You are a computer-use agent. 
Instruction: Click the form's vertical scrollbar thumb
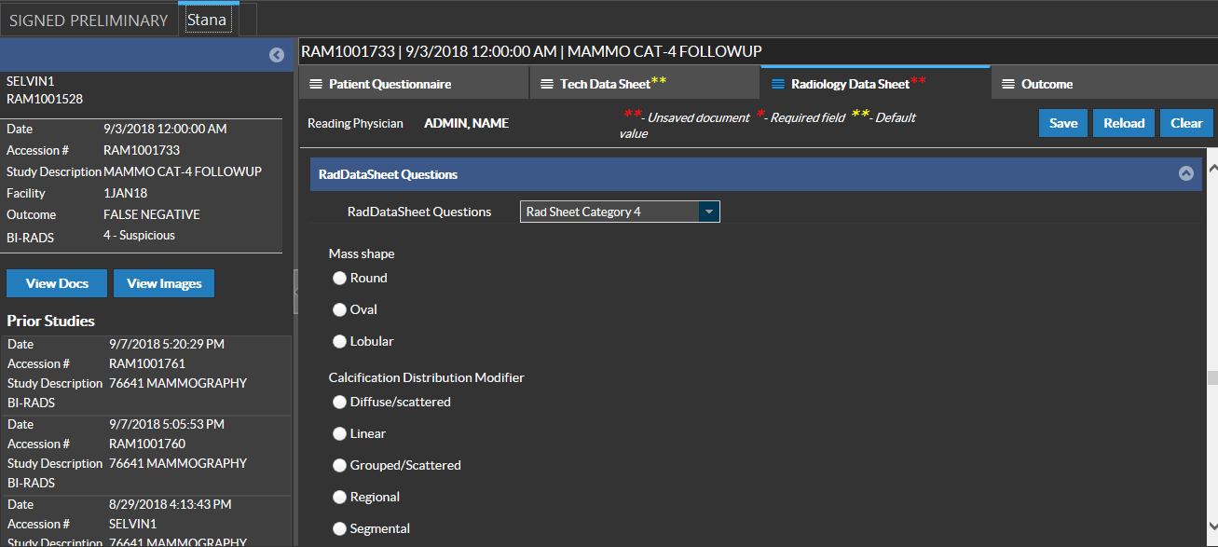1211,377
